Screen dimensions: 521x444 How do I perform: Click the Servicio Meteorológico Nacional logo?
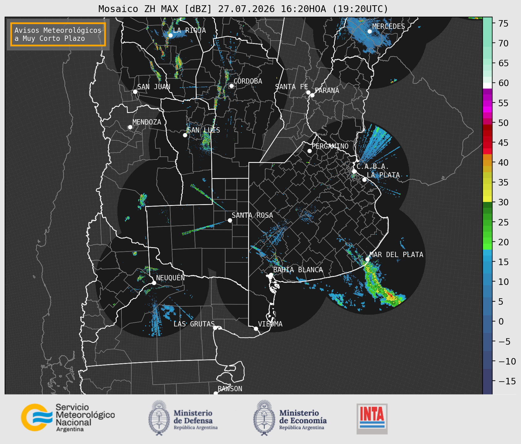click(x=68, y=417)
